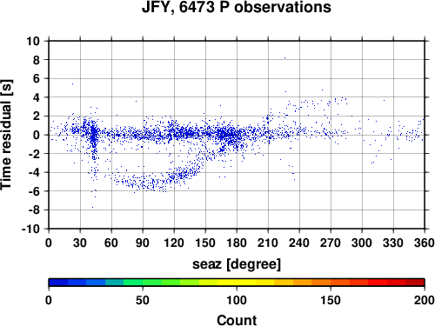Click the orange colorbar section near 150
Screen dimensions: 435x326
tap(331, 283)
